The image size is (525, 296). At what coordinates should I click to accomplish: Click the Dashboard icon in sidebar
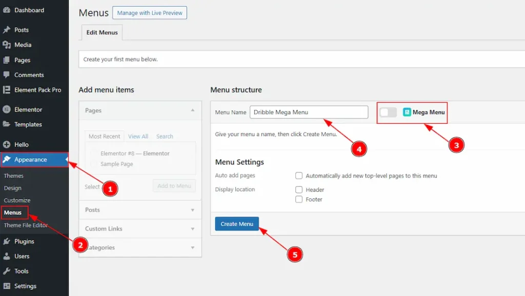(7, 10)
